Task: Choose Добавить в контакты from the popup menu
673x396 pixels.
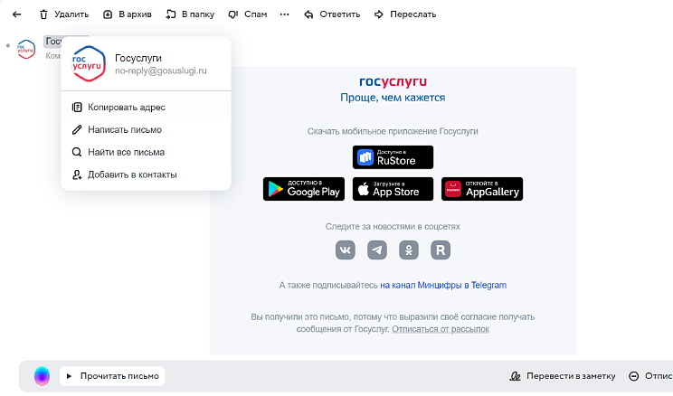Action: (x=146, y=174)
